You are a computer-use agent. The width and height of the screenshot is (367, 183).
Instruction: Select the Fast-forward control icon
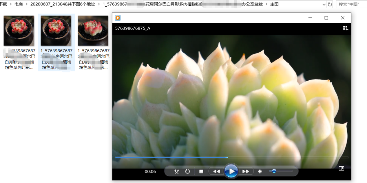(x=246, y=171)
